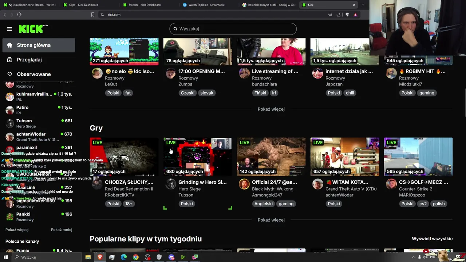Image resolution: width=466 pixels, height=262 pixels.
Task: Click the Angielski tag under Asmongold247
Action: pyautogui.click(x=264, y=204)
